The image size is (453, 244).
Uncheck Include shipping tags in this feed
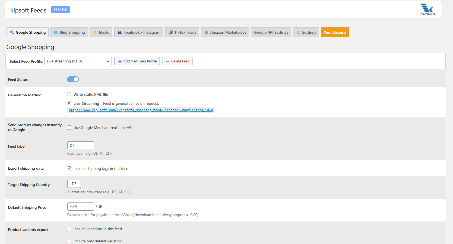tap(69, 169)
